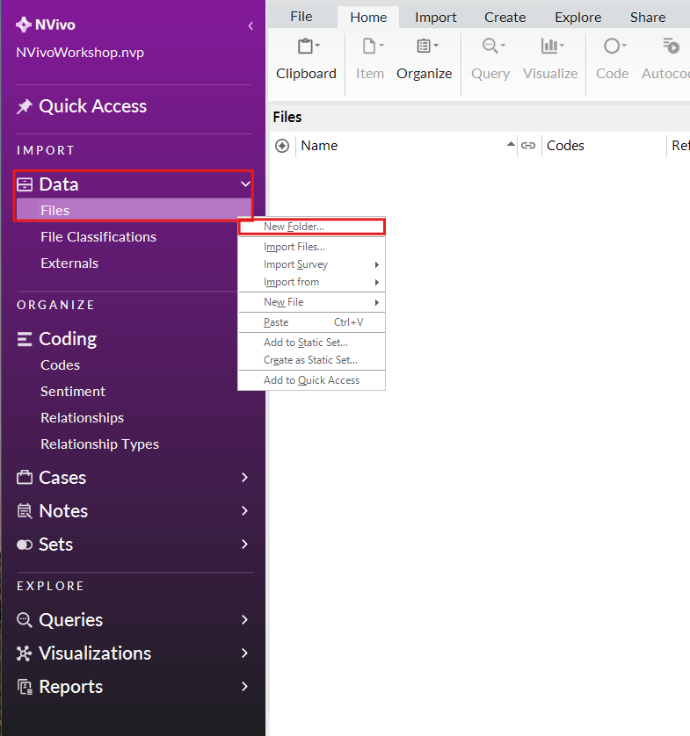Viewport: 690px width, 736px height.
Task: Expand the Visualizations section
Action: click(244, 653)
